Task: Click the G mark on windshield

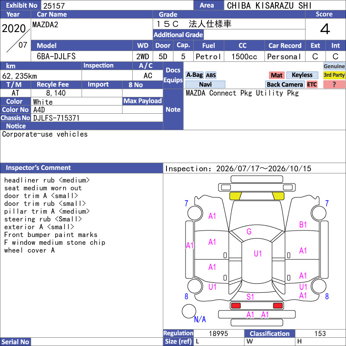Action: [x=249, y=231]
